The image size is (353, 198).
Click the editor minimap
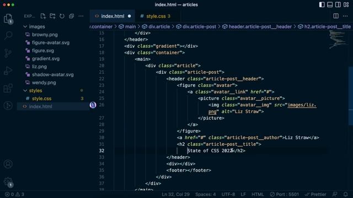(x=337, y=39)
